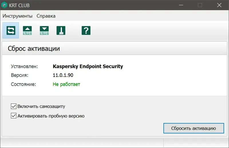Click the LIC down-arrow license icon
The width and height of the screenshot is (229, 148).
point(44,30)
